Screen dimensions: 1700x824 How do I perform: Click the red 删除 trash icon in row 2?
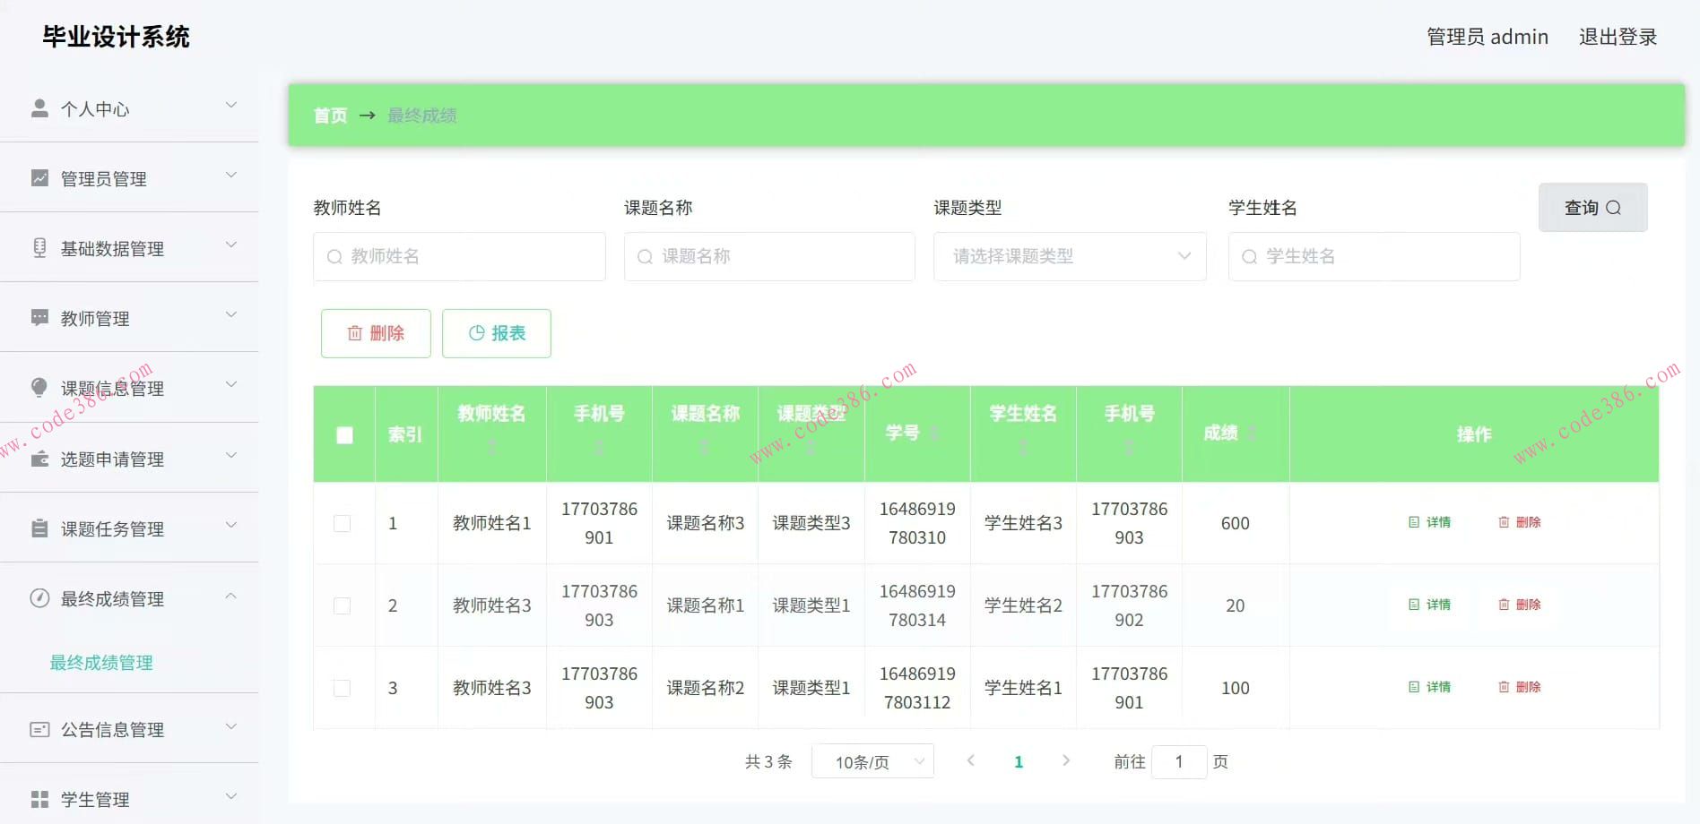point(1504,605)
